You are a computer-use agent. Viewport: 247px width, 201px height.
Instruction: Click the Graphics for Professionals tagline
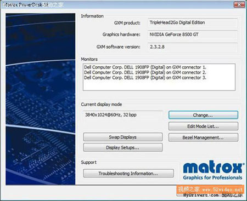click(212, 177)
